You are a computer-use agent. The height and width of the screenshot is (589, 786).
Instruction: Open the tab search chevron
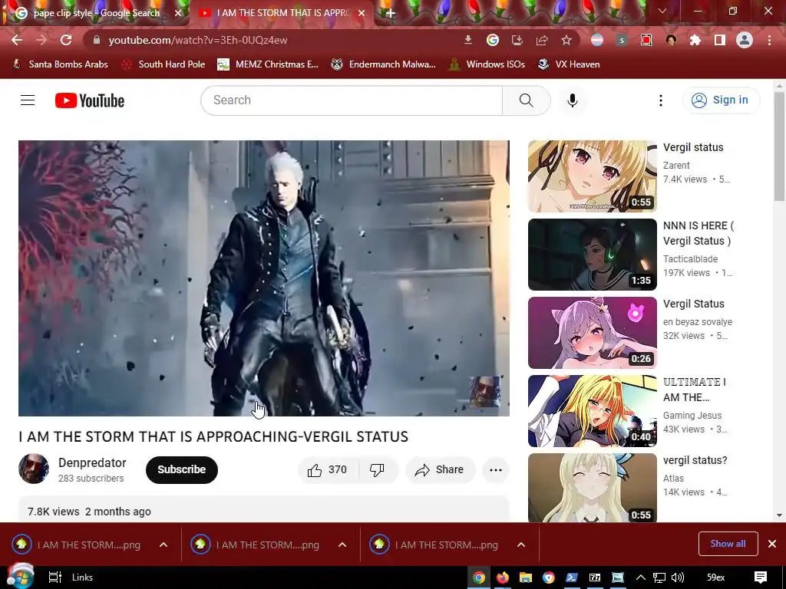662,11
